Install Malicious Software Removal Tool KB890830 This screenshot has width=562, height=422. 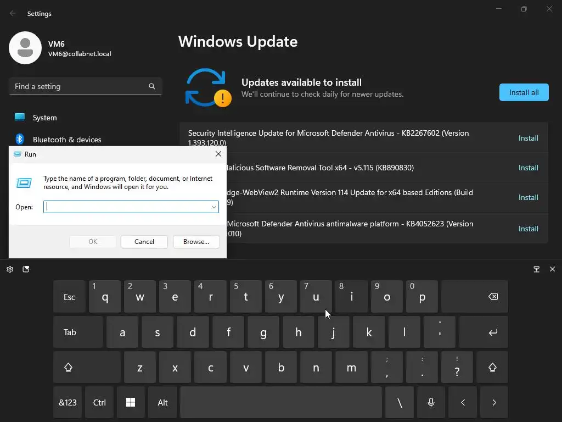[x=528, y=168]
